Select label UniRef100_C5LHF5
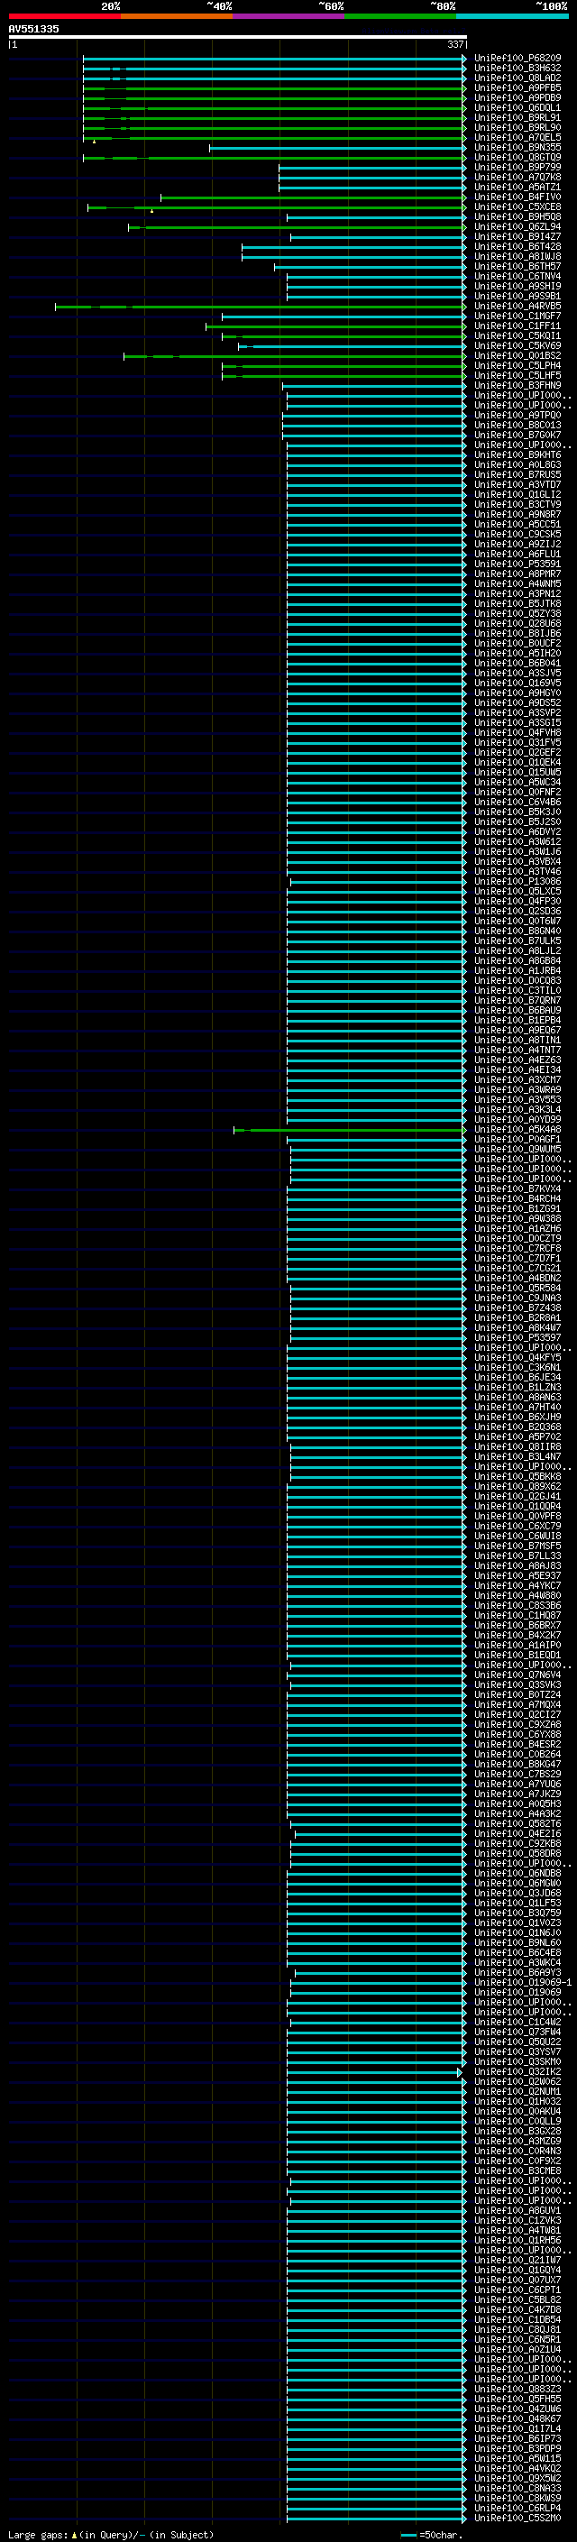577x2542 pixels. [x=517, y=375]
